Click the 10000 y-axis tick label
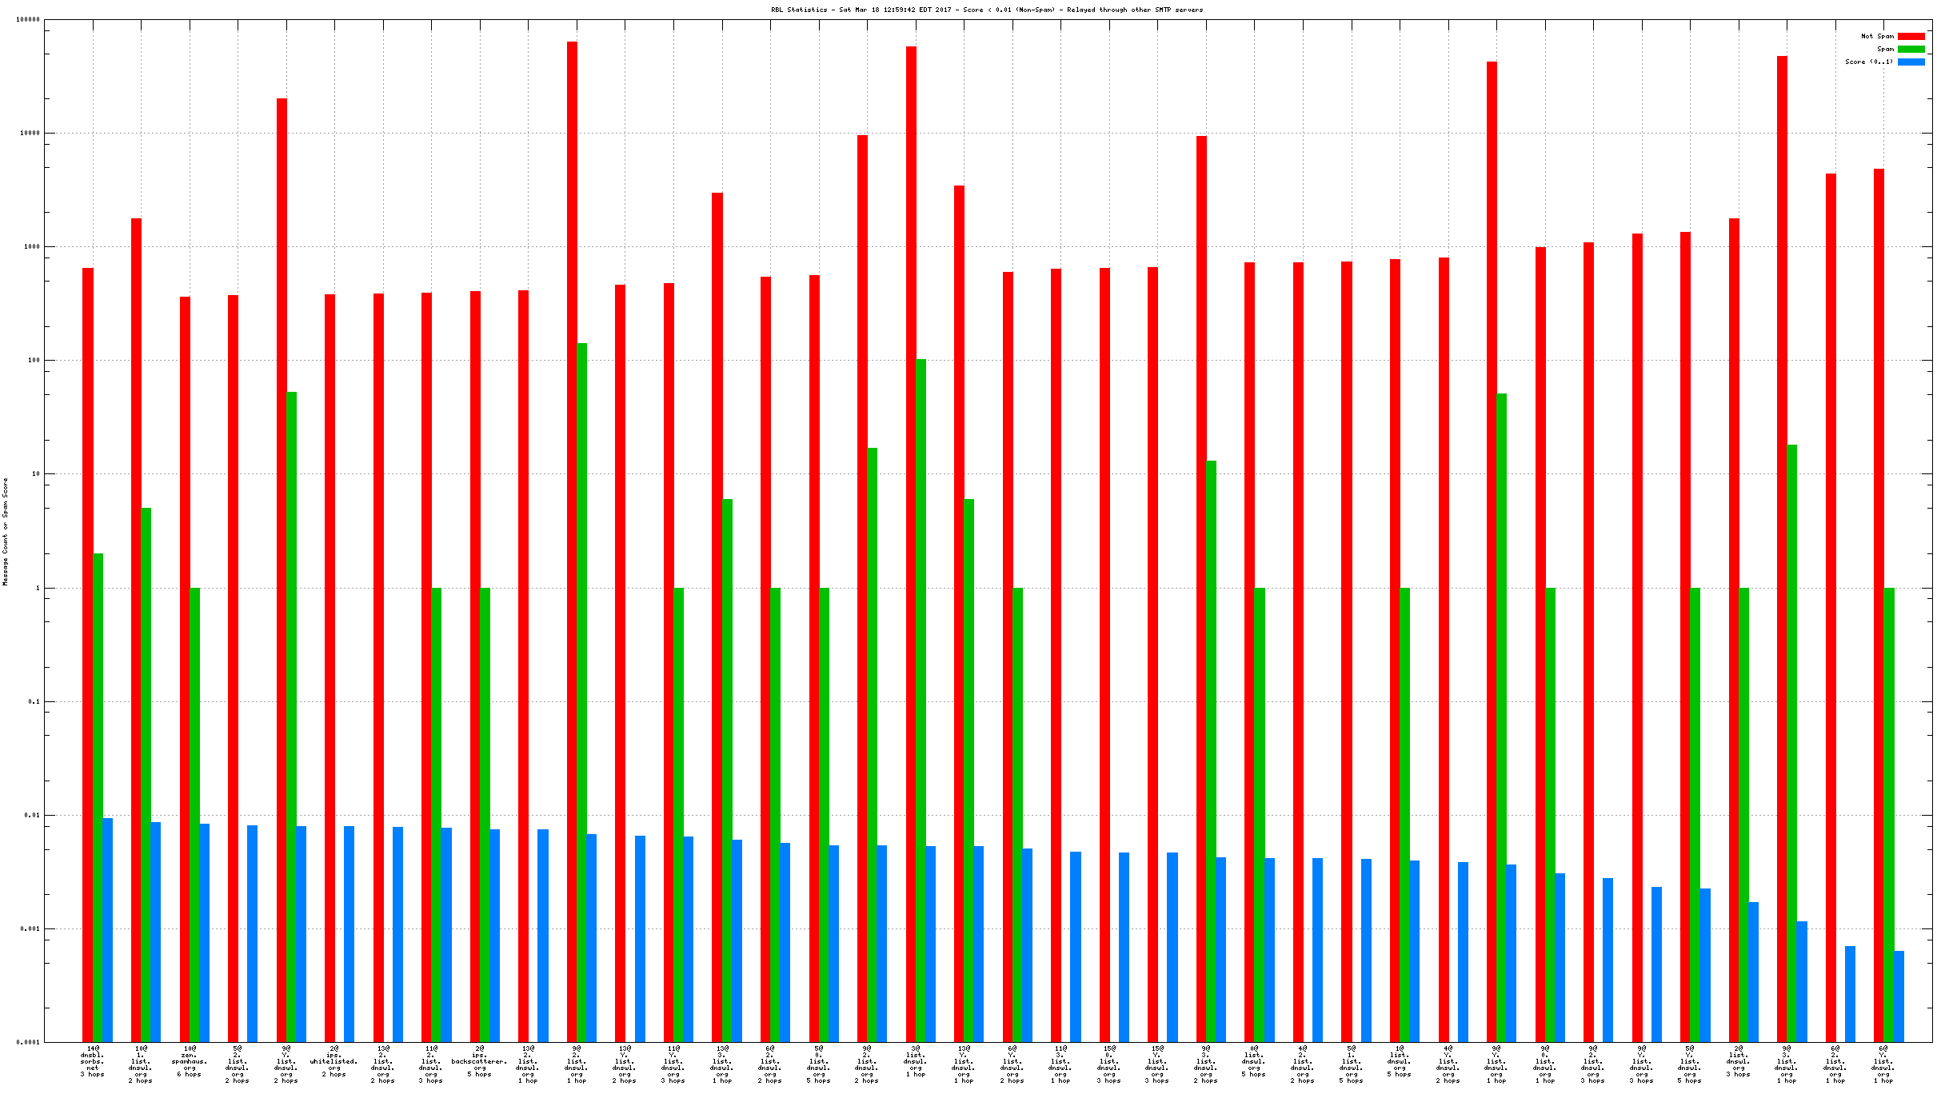 [x=30, y=133]
